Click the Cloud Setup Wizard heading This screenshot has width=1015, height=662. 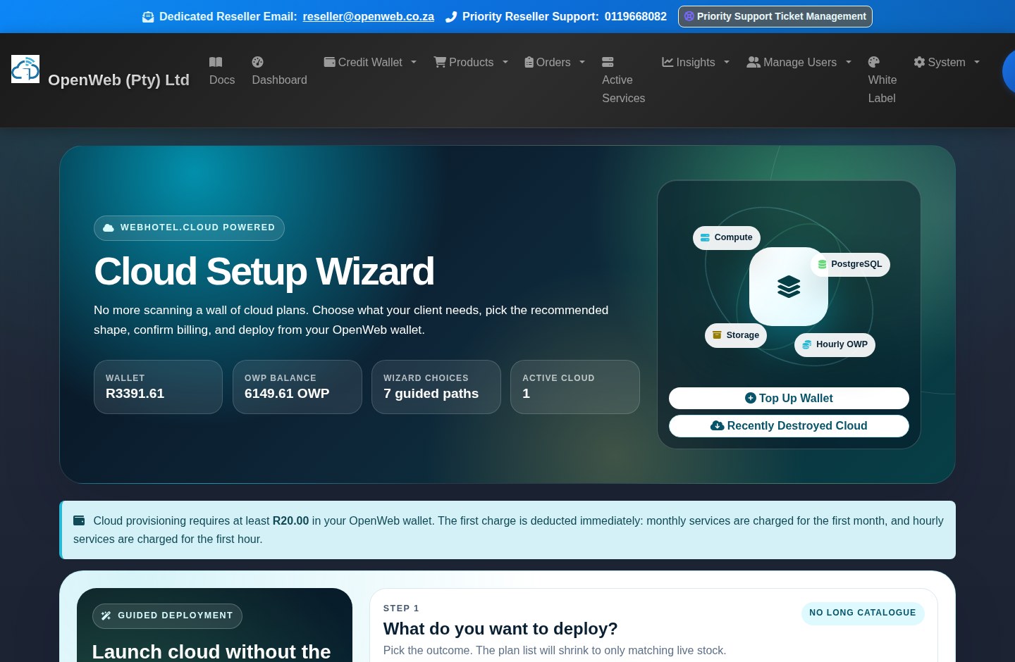tap(264, 271)
